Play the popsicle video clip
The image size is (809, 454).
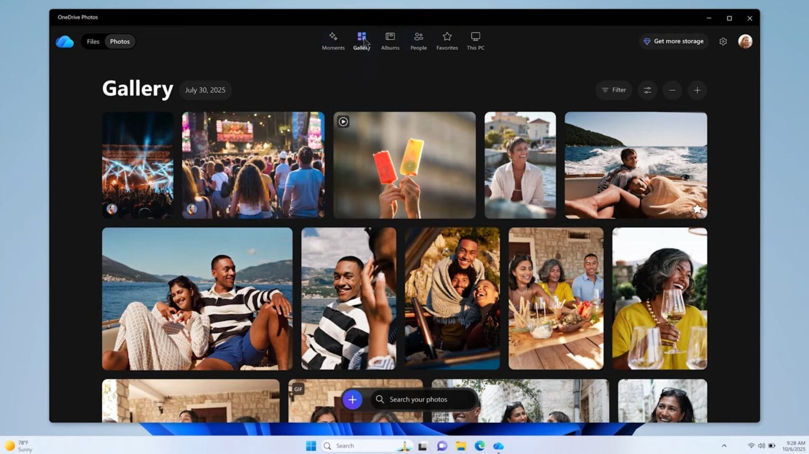coord(343,122)
